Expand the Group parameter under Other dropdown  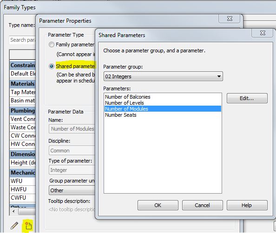[x=72, y=190]
